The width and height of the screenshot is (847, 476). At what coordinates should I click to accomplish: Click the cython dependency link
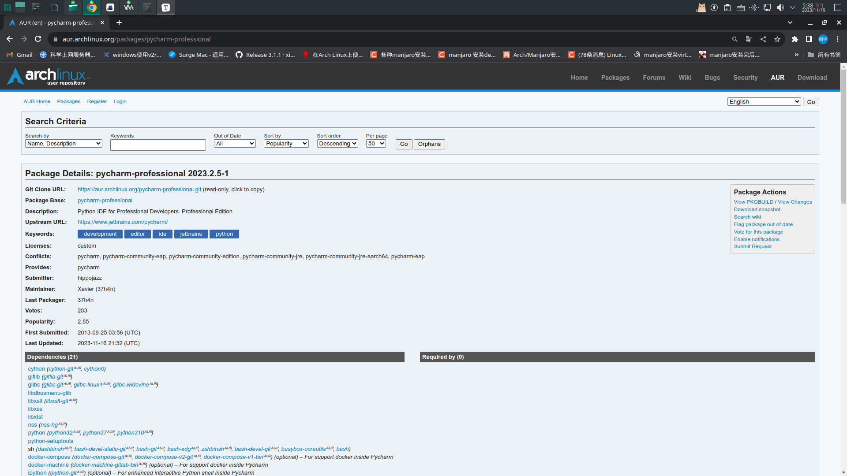[x=36, y=368]
